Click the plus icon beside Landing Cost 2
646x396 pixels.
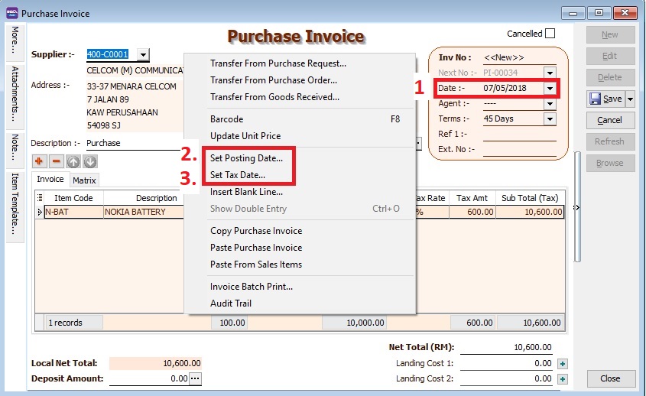pyautogui.click(x=563, y=379)
